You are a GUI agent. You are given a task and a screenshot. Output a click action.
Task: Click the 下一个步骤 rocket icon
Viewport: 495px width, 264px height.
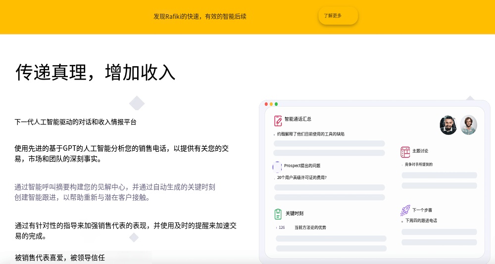pyautogui.click(x=405, y=210)
